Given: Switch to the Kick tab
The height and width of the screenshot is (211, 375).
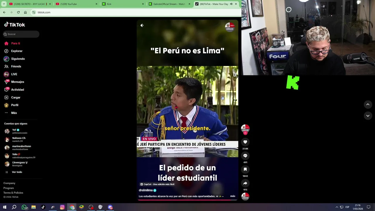Looking at the screenshot, I should click(x=123, y=4).
